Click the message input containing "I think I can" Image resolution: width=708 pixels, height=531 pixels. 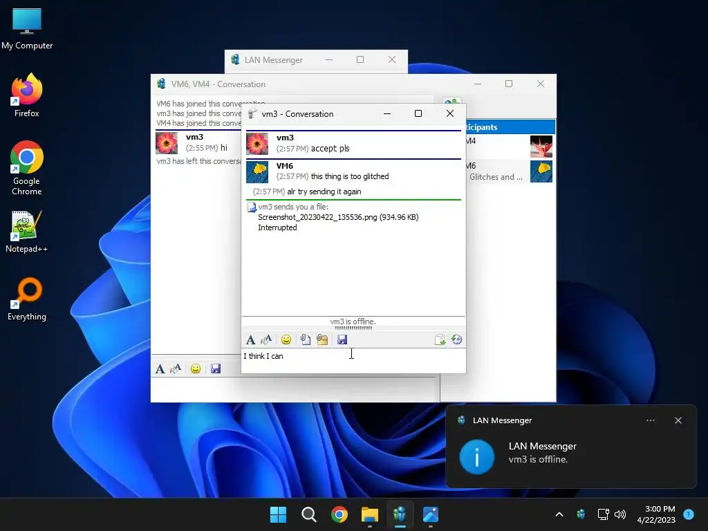point(353,360)
